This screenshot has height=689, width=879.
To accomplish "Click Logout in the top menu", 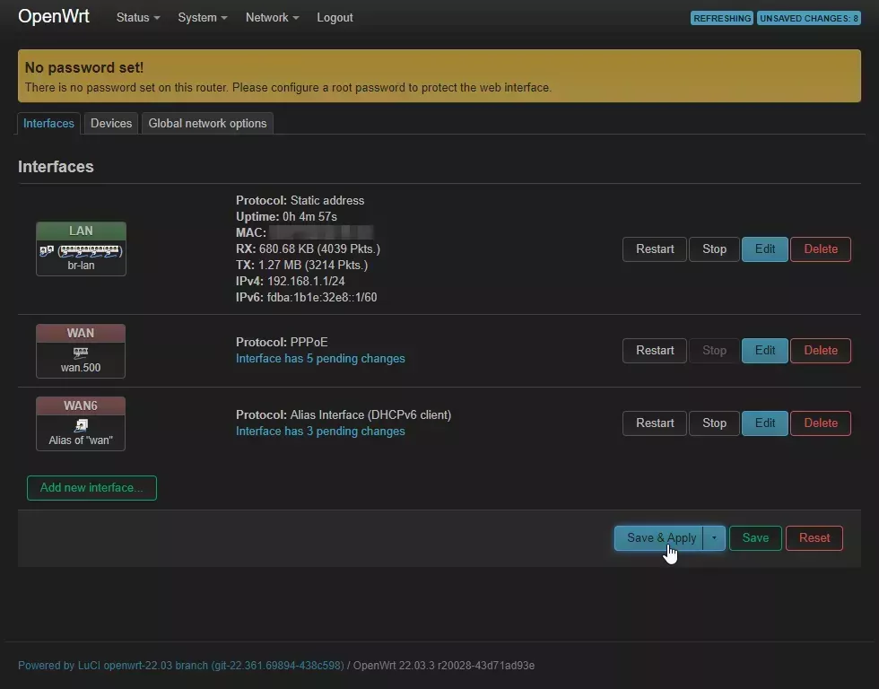I will tap(335, 17).
